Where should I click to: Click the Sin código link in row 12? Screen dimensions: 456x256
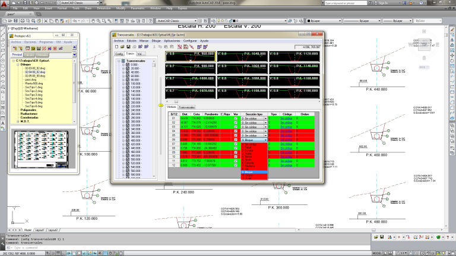click(286, 165)
